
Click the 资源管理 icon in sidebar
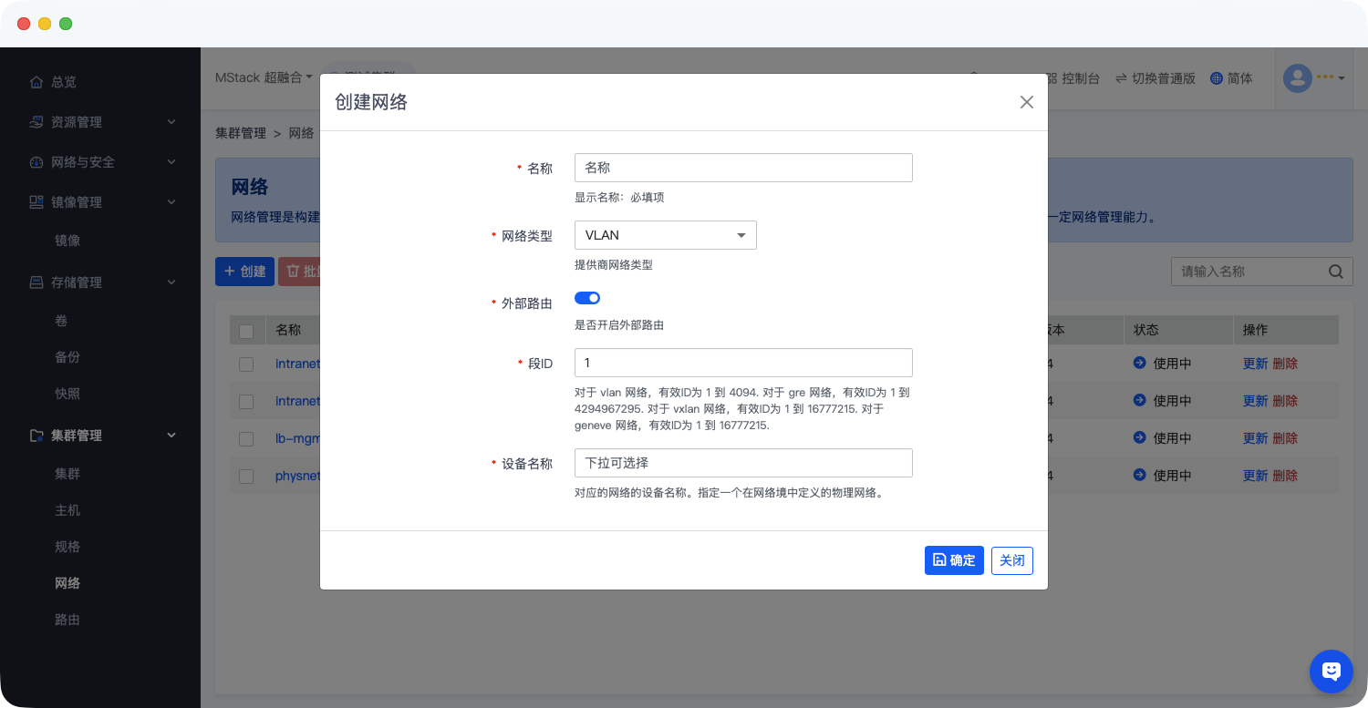(x=36, y=122)
